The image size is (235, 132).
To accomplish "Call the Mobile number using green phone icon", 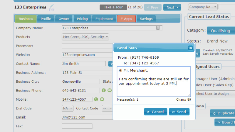I will (x=96, y=99).
